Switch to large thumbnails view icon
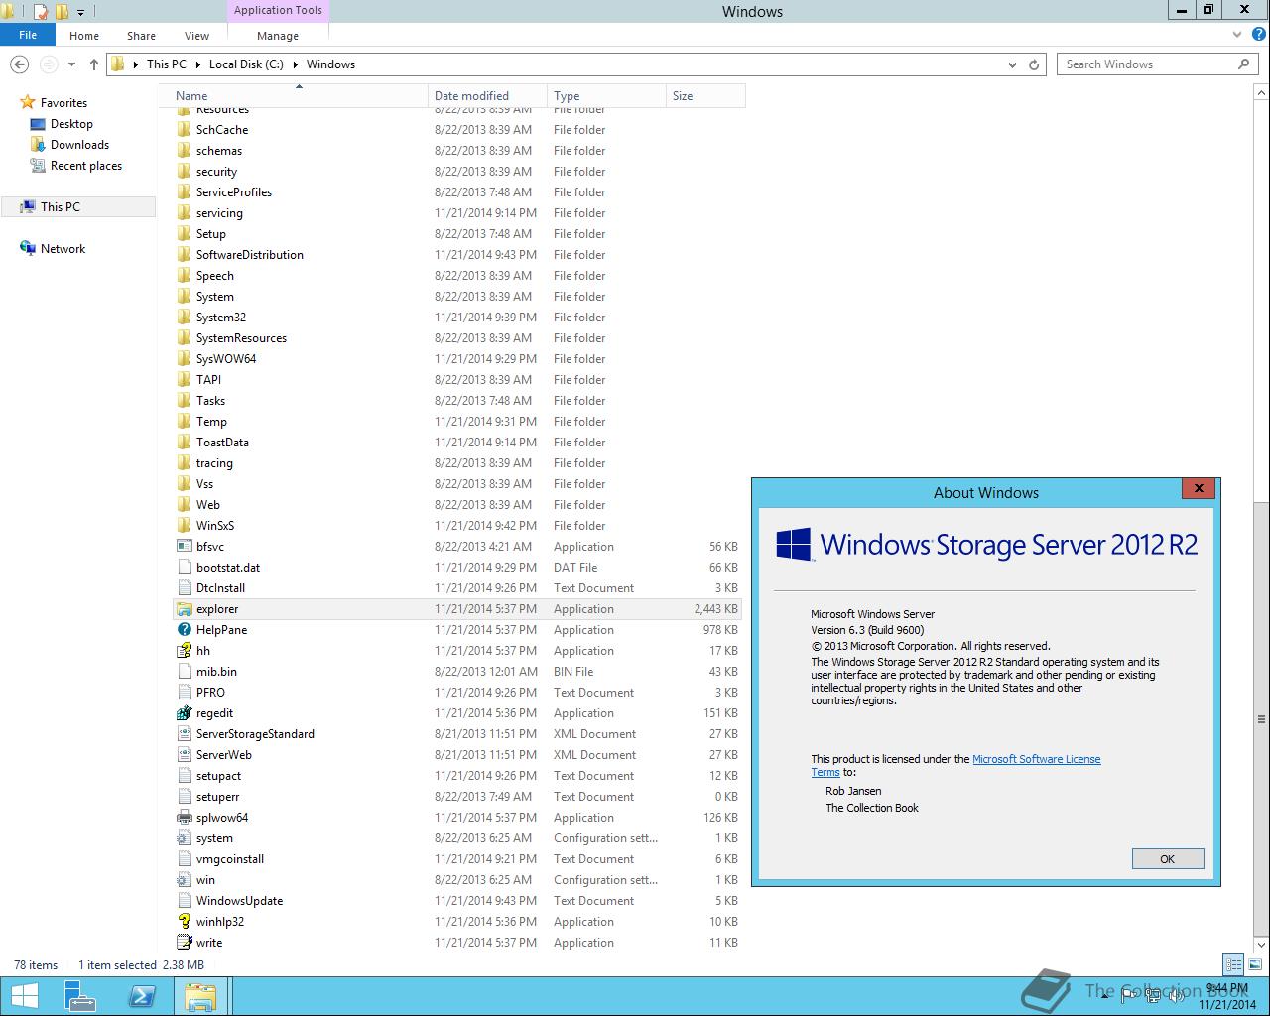Screen dimensions: 1270x1016 coord(1255,964)
